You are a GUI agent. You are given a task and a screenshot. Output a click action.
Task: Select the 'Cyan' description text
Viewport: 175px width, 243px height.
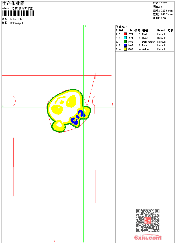coord(145,38)
